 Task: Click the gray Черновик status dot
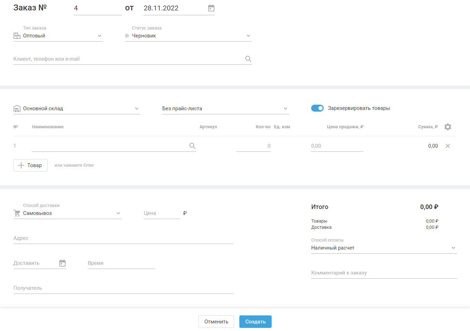pos(127,36)
